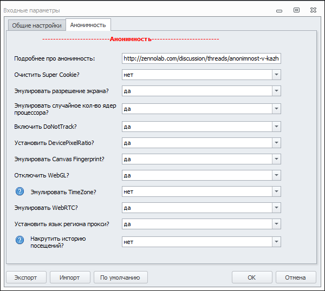Cancel with the Отмена button
325x291 pixels.
click(x=296, y=277)
